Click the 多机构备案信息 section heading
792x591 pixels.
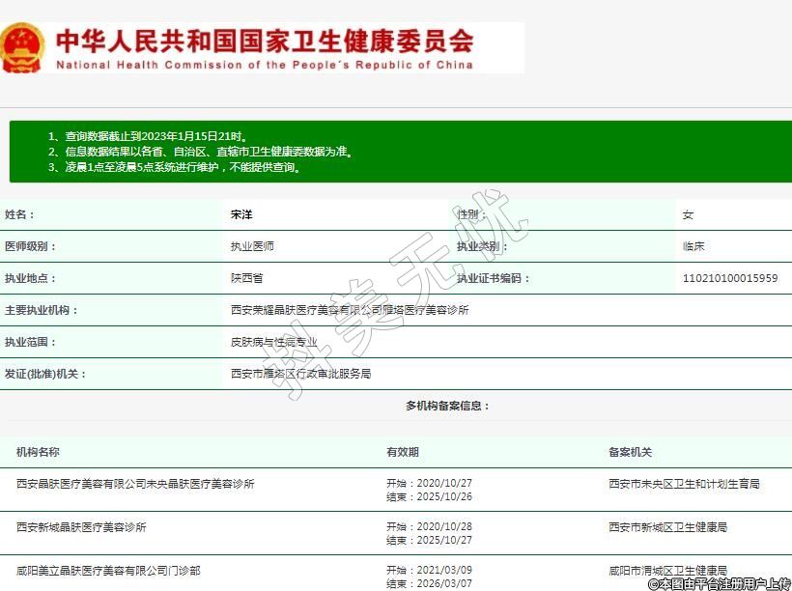coord(447,406)
